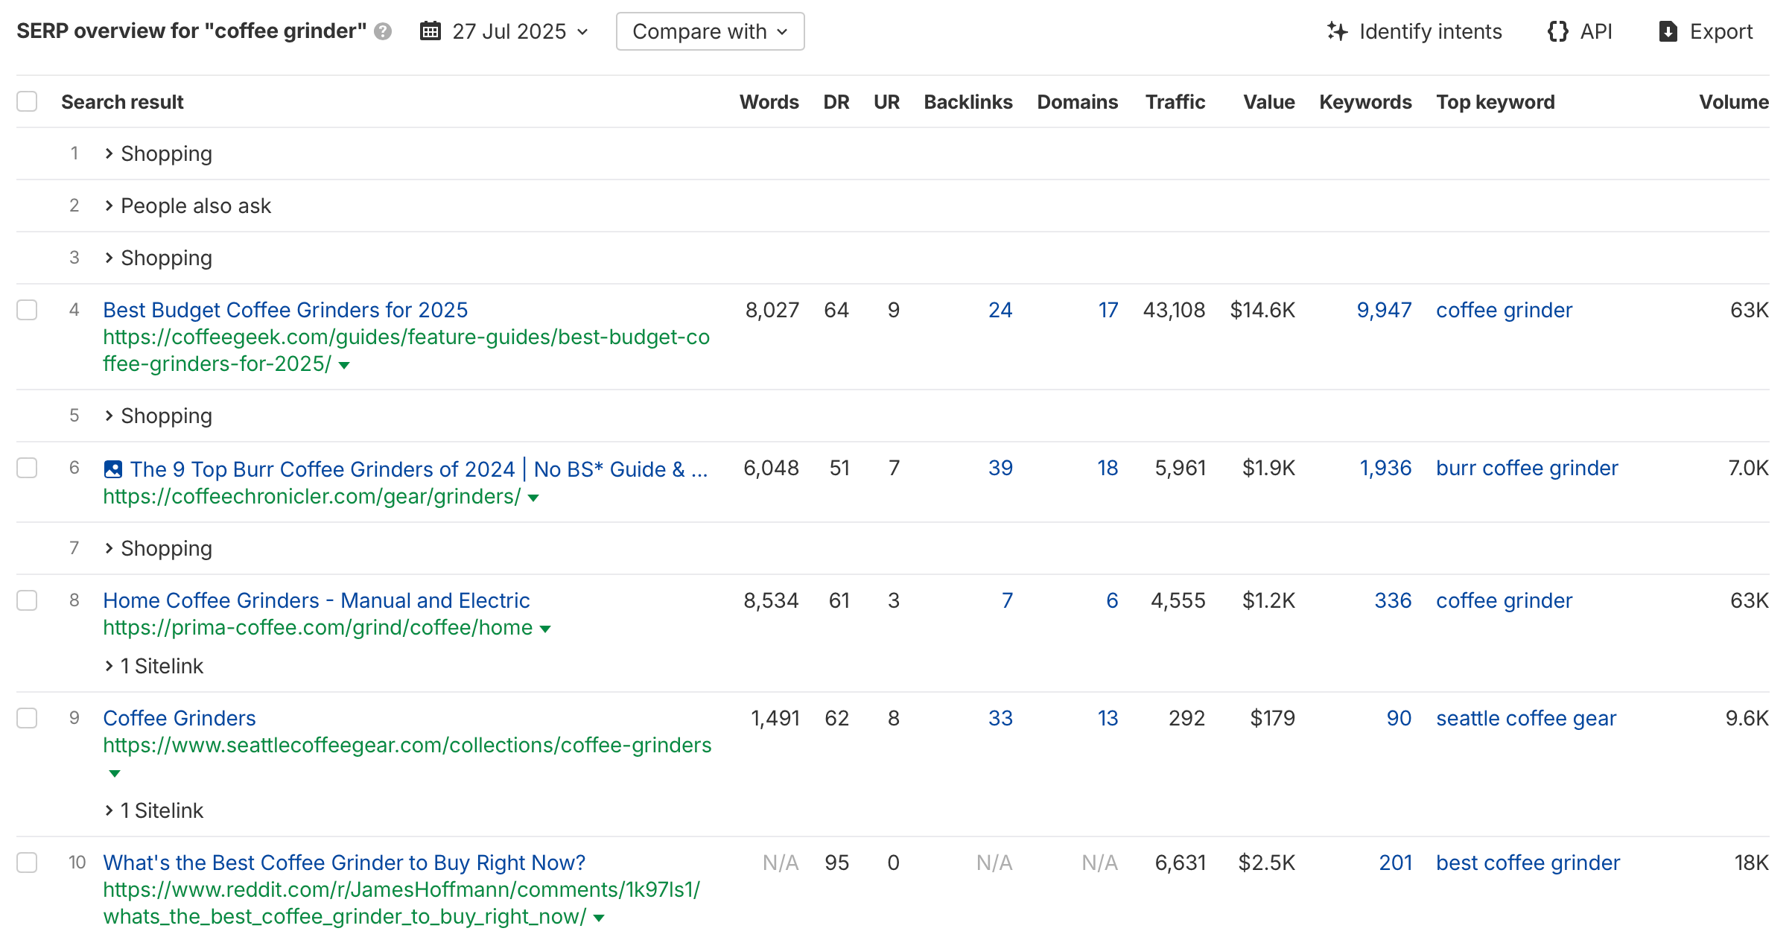Visit the reddit.com JamesHoffmann URL
Viewport: 1792px width, 940px height.
click(x=401, y=903)
